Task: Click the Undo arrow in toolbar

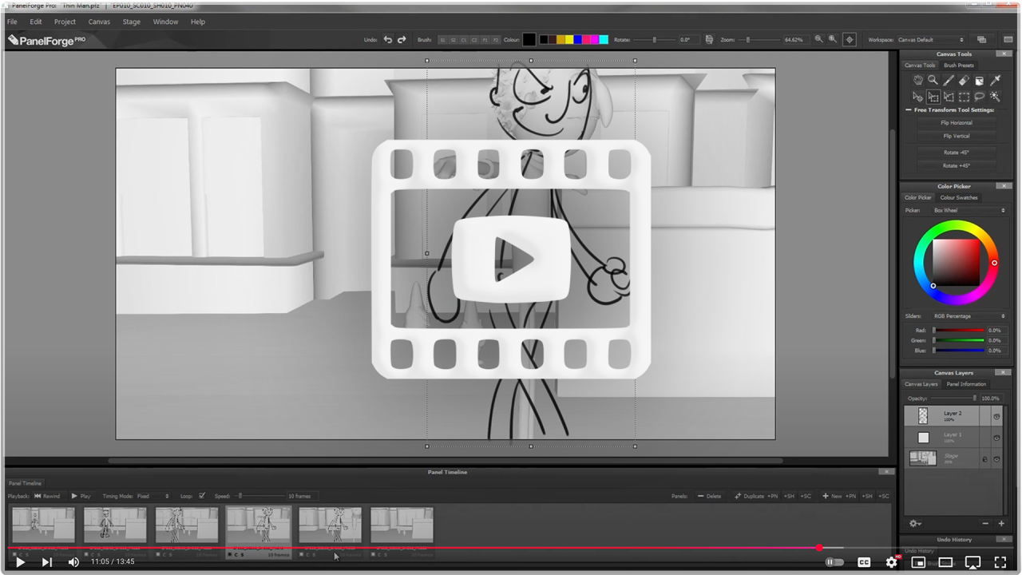Action: 388,39
